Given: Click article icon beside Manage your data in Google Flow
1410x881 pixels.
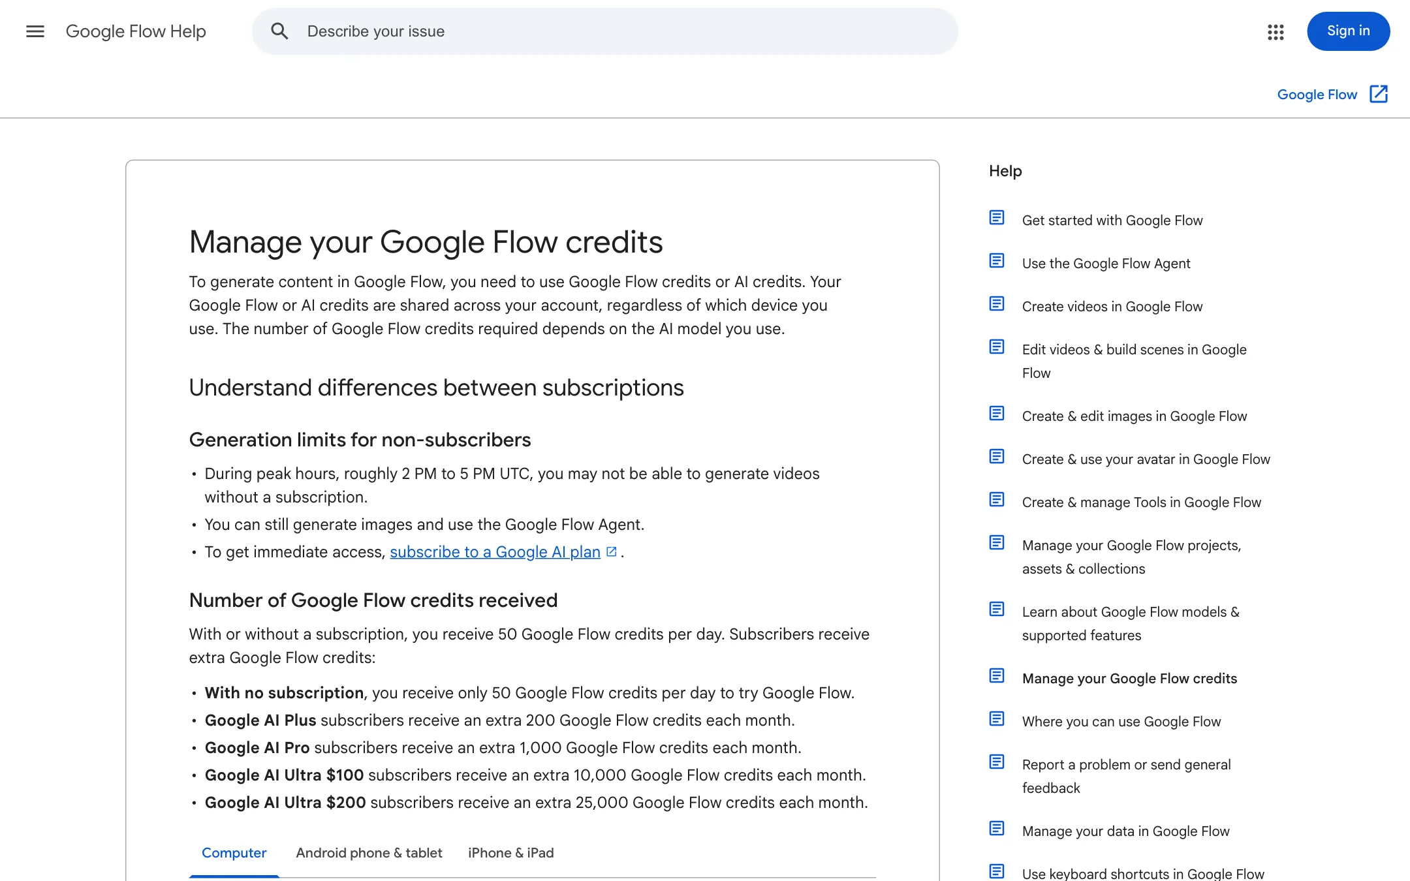Looking at the screenshot, I should click(x=997, y=828).
